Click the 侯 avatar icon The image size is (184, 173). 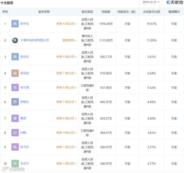[15, 73]
